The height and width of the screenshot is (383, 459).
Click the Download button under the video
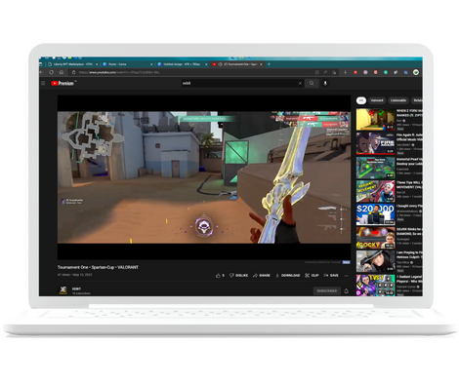(x=287, y=276)
